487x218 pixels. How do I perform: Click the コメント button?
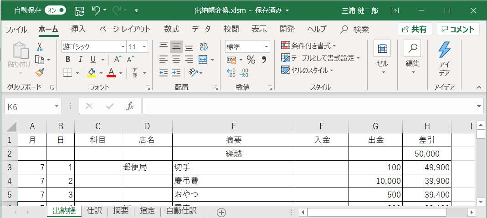(458, 29)
